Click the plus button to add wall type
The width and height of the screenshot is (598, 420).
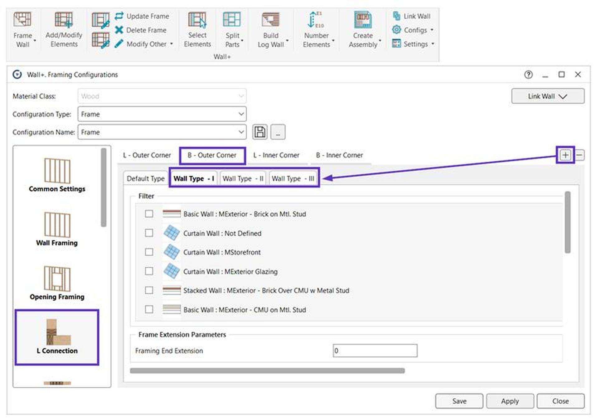[565, 155]
